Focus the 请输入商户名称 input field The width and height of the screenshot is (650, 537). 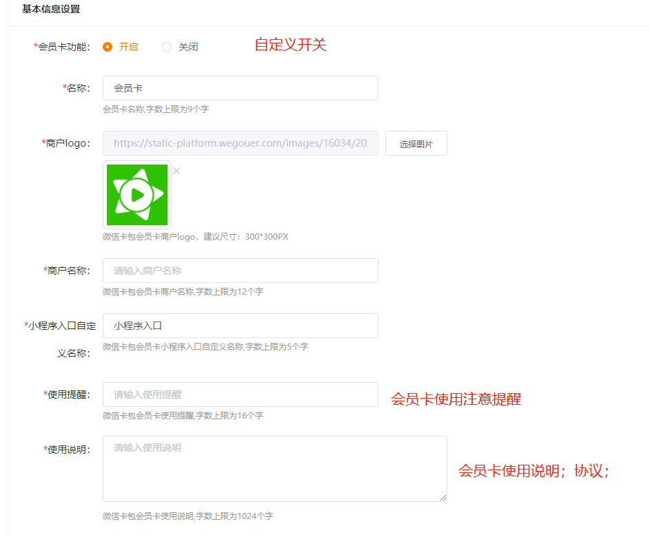coord(241,271)
